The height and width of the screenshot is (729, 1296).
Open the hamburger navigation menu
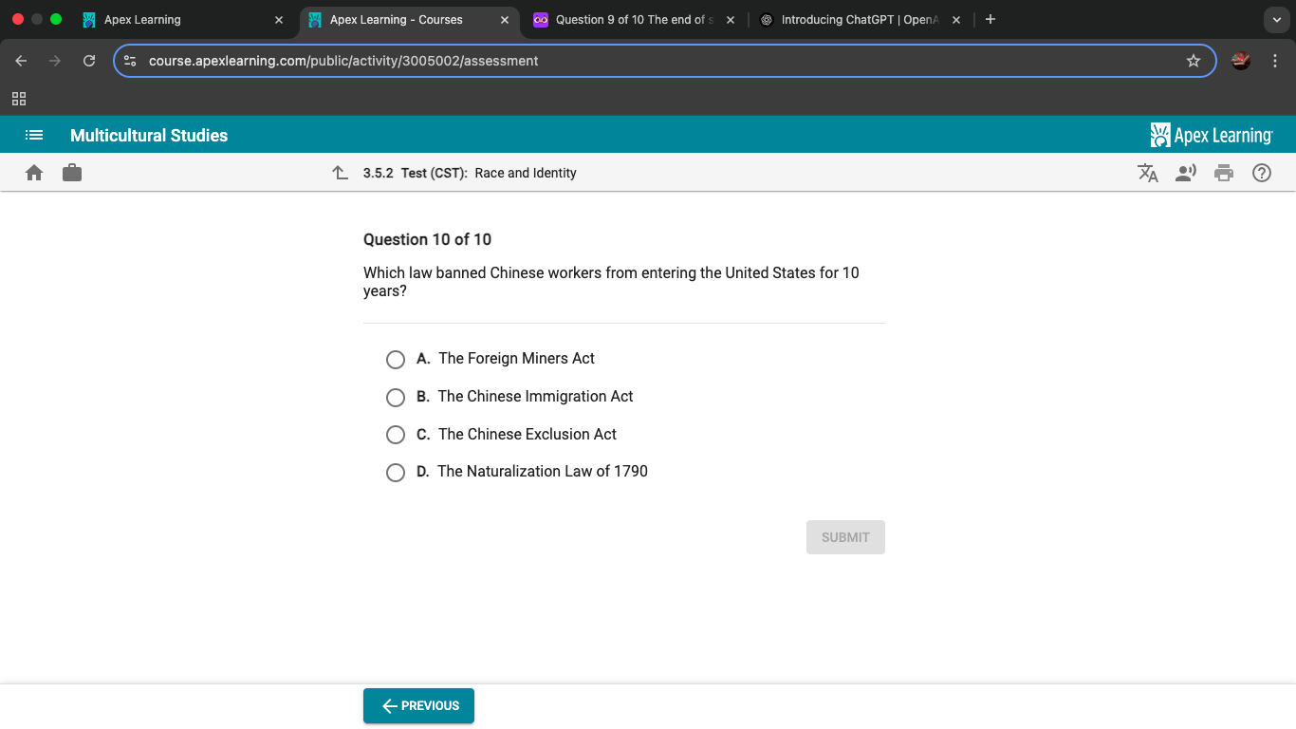coord(34,135)
